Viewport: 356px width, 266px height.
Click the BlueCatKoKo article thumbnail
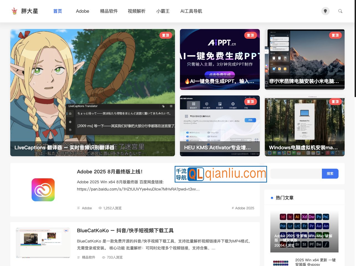click(x=43, y=243)
